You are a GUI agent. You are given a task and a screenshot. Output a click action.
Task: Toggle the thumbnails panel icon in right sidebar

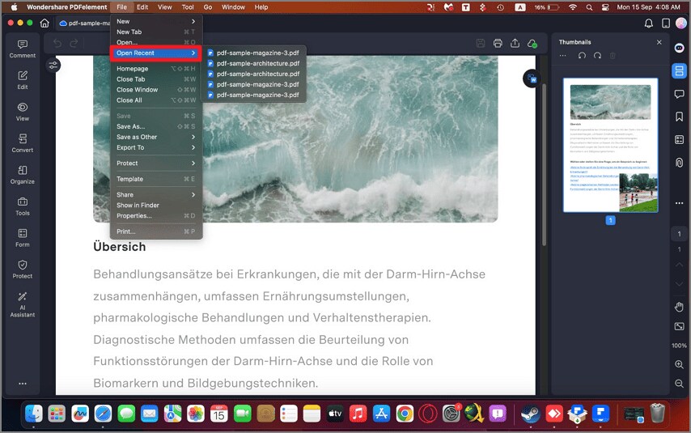point(679,70)
